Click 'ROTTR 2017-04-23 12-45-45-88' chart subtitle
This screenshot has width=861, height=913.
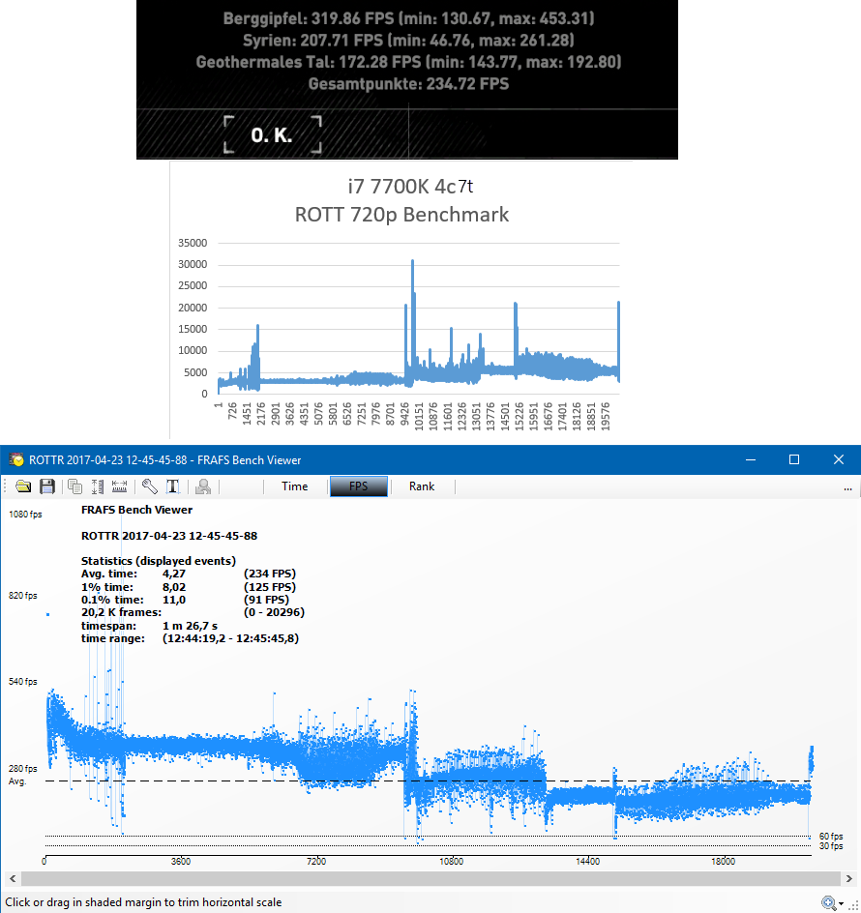[x=169, y=536]
